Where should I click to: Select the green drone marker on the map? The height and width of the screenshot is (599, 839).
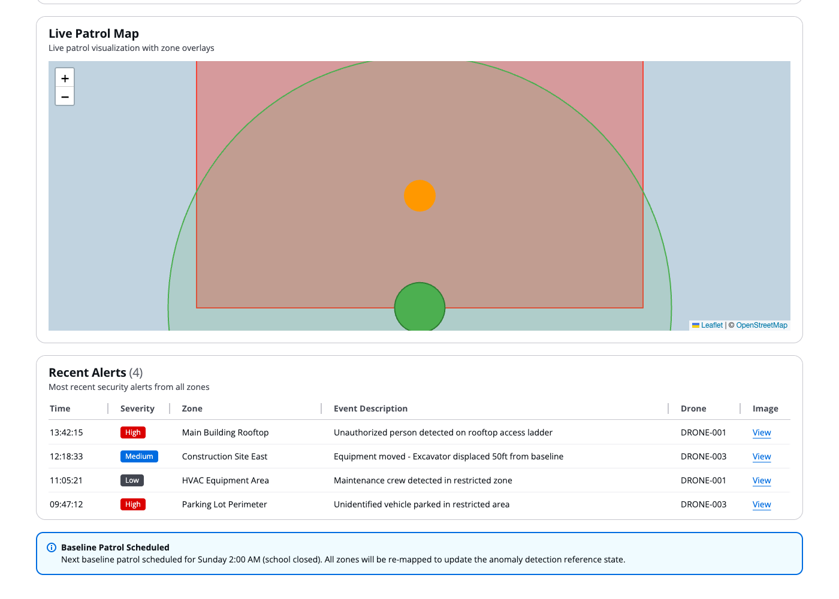pos(419,307)
